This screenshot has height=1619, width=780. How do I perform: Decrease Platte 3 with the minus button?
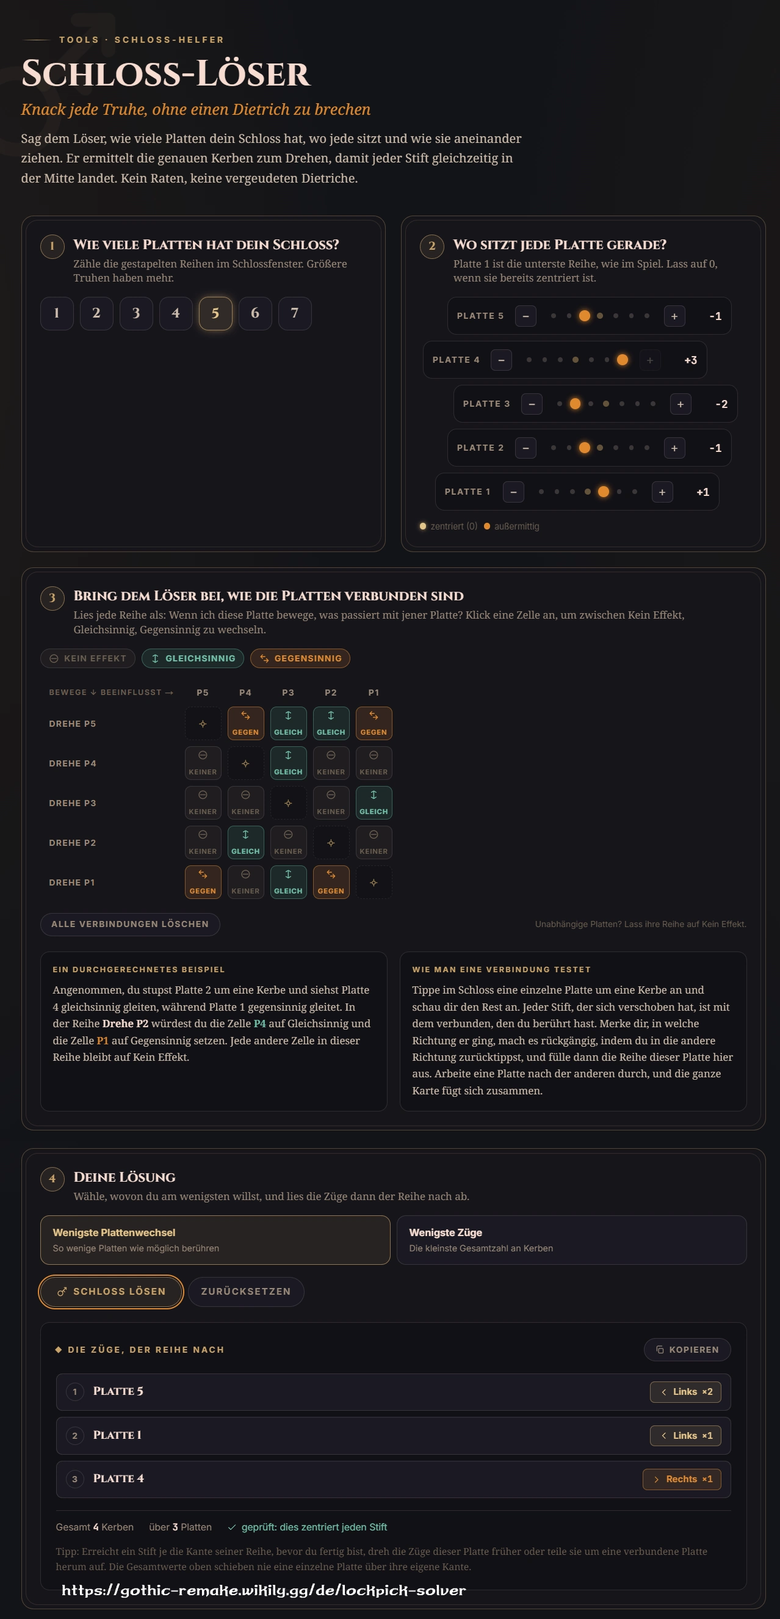tap(532, 404)
